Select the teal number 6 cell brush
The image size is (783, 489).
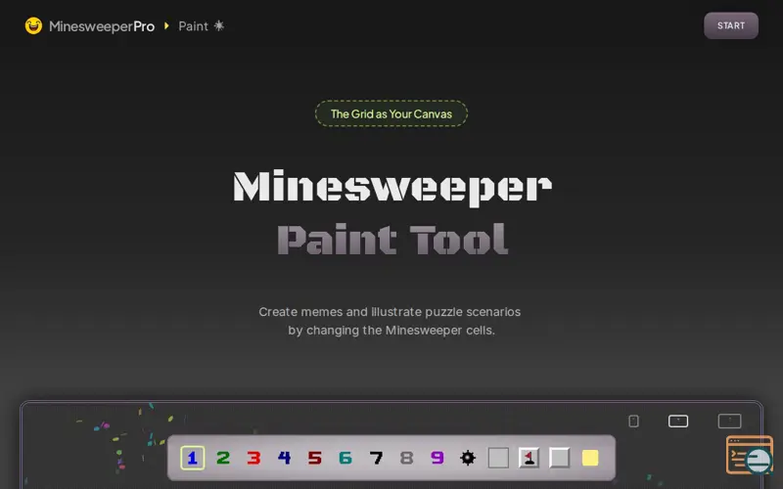(345, 458)
